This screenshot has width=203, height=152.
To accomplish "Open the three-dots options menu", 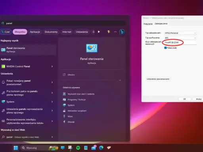I will point(115,32).
